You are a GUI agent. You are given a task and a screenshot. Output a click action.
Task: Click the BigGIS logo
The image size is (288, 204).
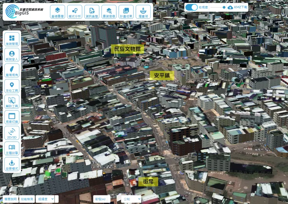[x=24, y=12]
